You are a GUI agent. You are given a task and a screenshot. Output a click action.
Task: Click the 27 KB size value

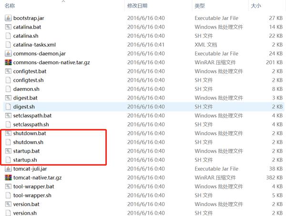click(x=276, y=18)
